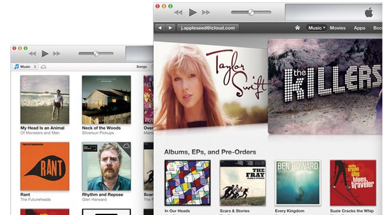383x215 pixels.
Task: Click the Scars & Stories title link
Action: (x=235, y=211)
